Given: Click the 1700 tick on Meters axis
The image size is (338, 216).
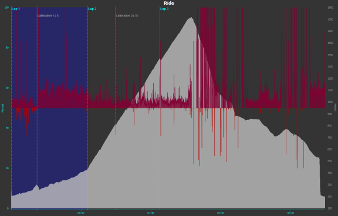Looking at the screenshot, I should (x=330, y=19).
